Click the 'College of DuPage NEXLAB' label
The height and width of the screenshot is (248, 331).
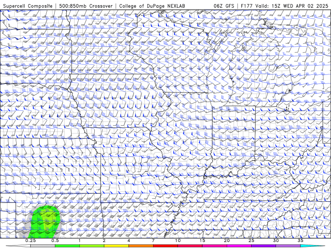click(152, 6)
